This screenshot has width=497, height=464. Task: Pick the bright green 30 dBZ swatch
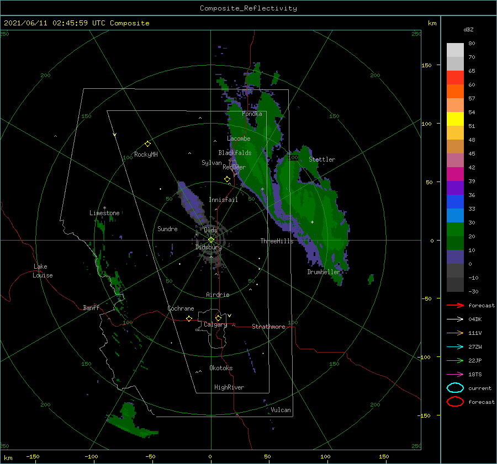point(455,229)
